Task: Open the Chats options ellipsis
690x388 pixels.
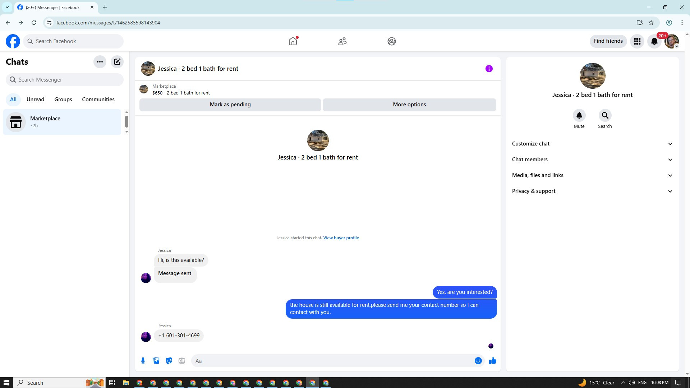Action: [x=100, y=62]
